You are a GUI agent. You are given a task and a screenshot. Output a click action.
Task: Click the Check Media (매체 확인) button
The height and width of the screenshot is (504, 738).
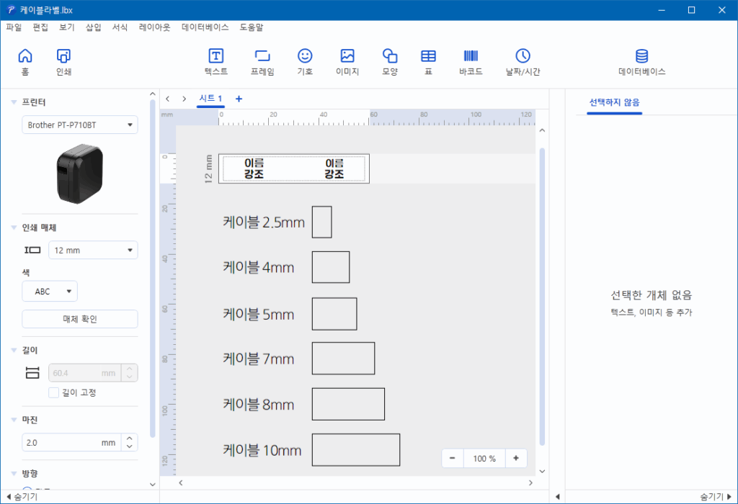[x=79, y=319]
